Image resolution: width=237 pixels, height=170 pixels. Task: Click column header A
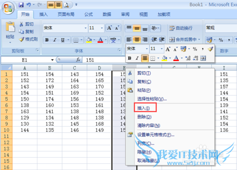[x=25, y=68]
